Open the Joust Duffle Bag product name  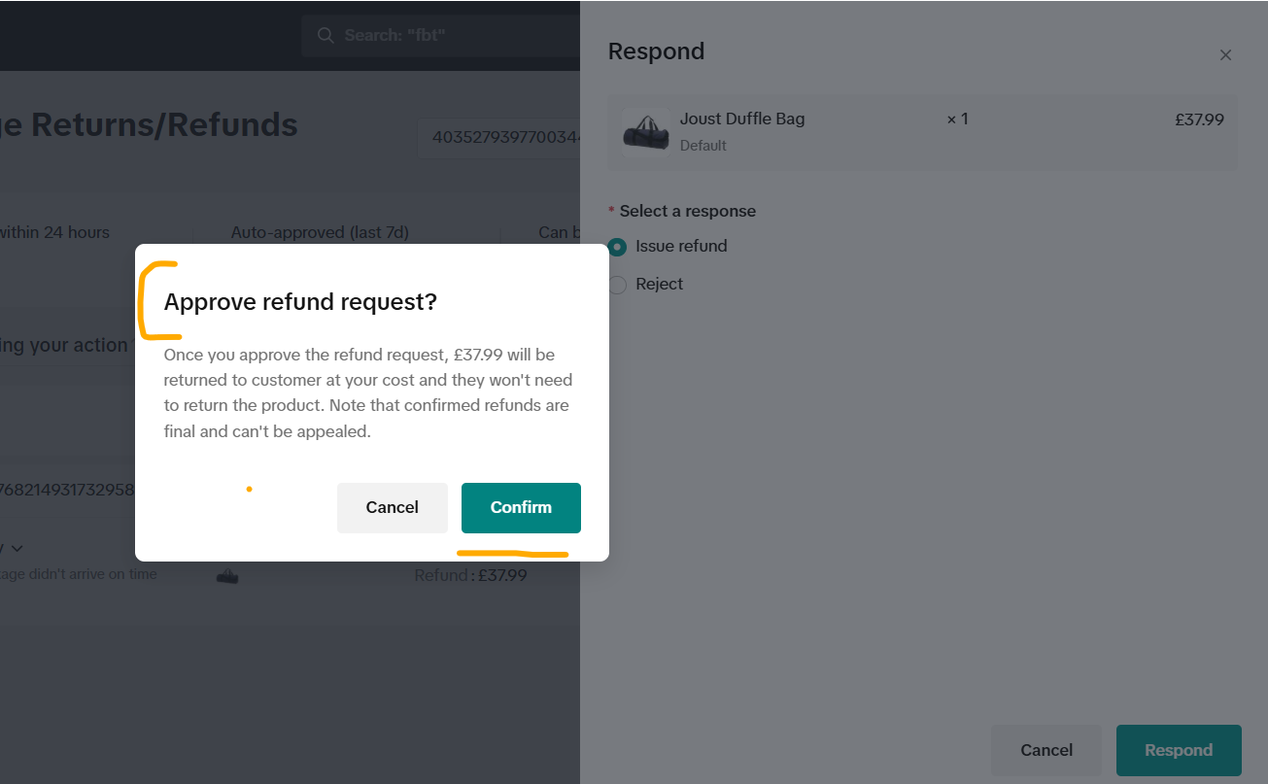[x=742, y=119]
